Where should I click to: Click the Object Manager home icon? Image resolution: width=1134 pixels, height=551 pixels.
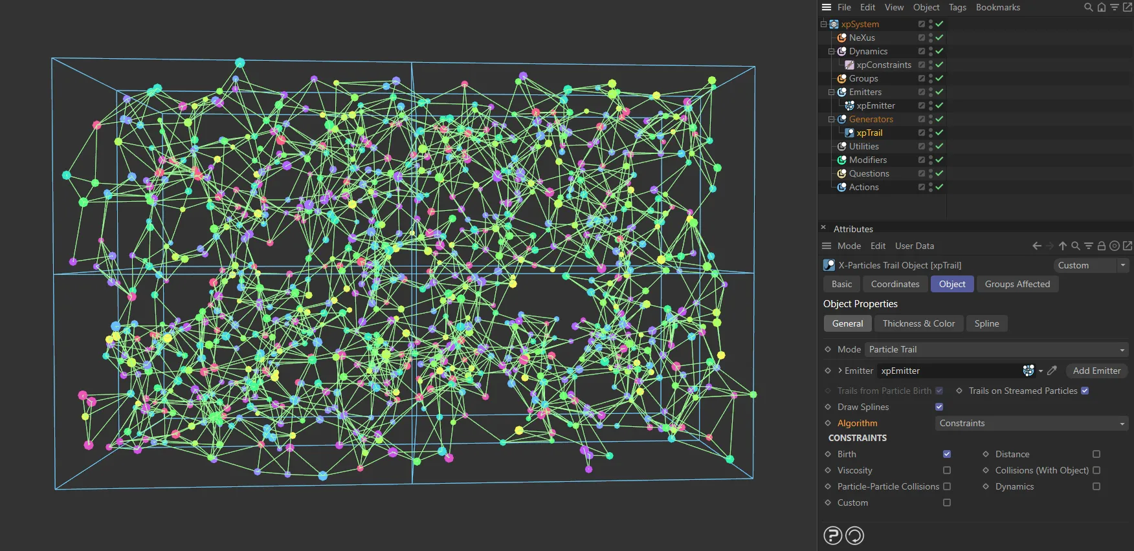click(1102, 7)
